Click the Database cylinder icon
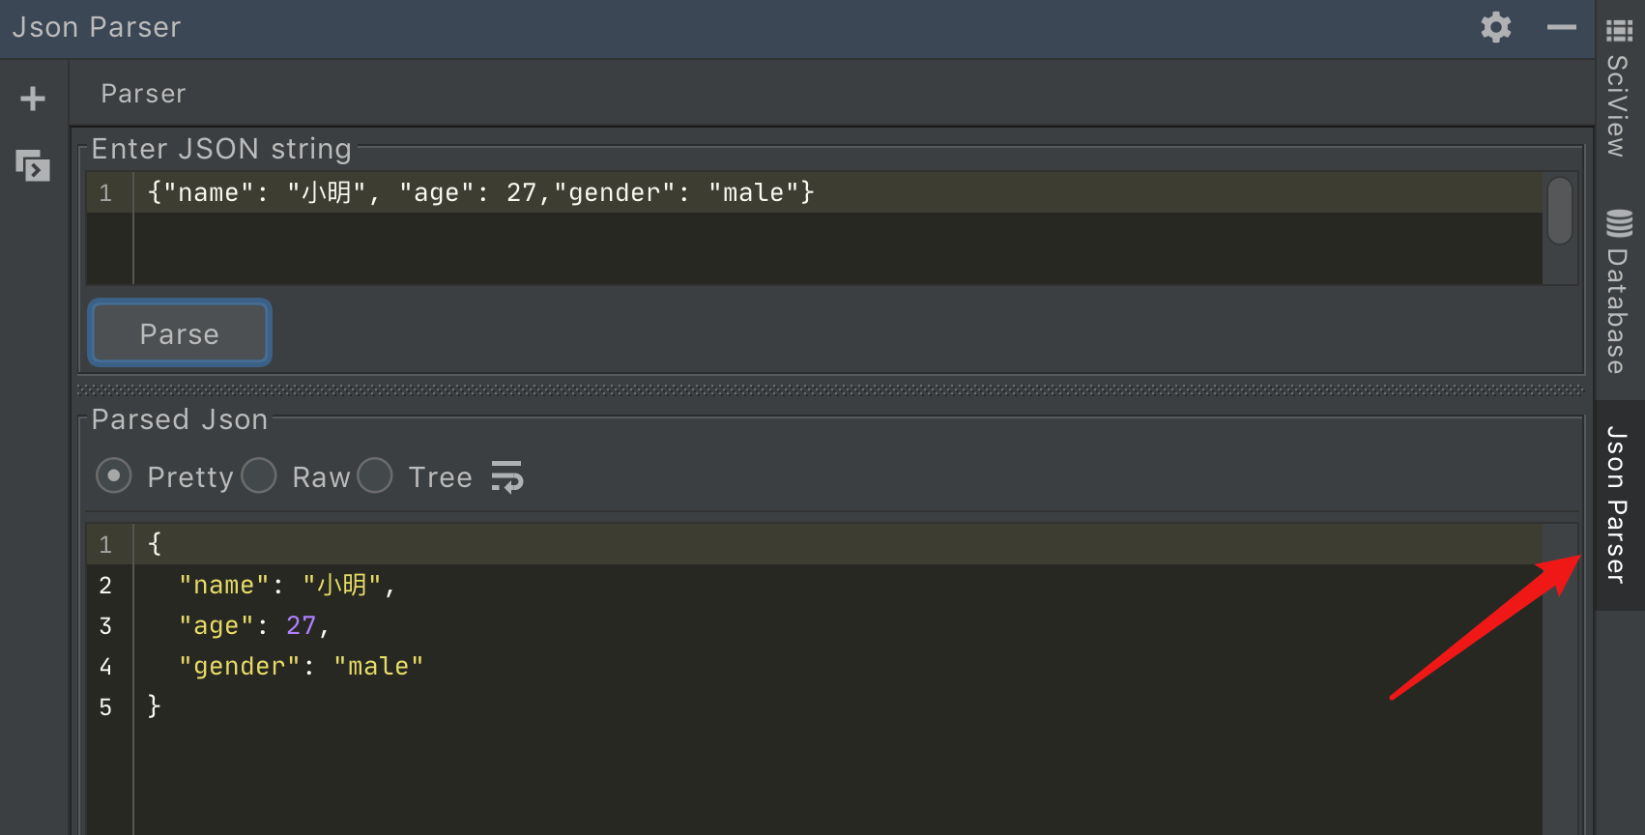The height and width of the screenshot is (835, 1645). pyautogui.click(x=1620, y=223)
